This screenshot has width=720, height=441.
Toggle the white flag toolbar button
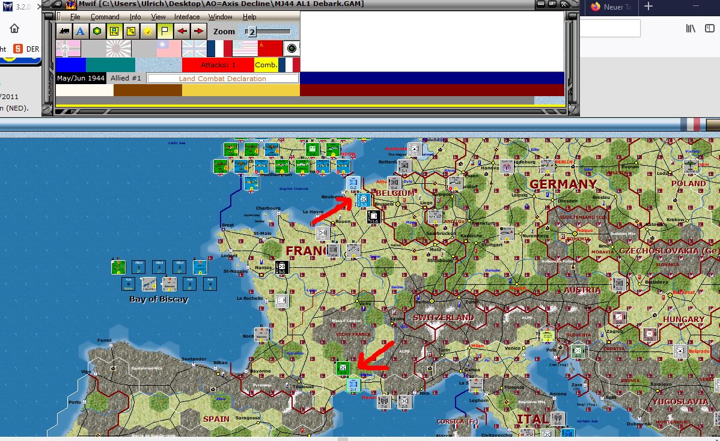click(x=165, y=31)
